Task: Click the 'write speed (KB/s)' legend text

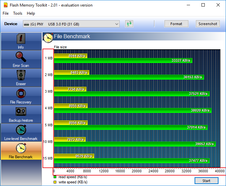Action: coord(73,182)
